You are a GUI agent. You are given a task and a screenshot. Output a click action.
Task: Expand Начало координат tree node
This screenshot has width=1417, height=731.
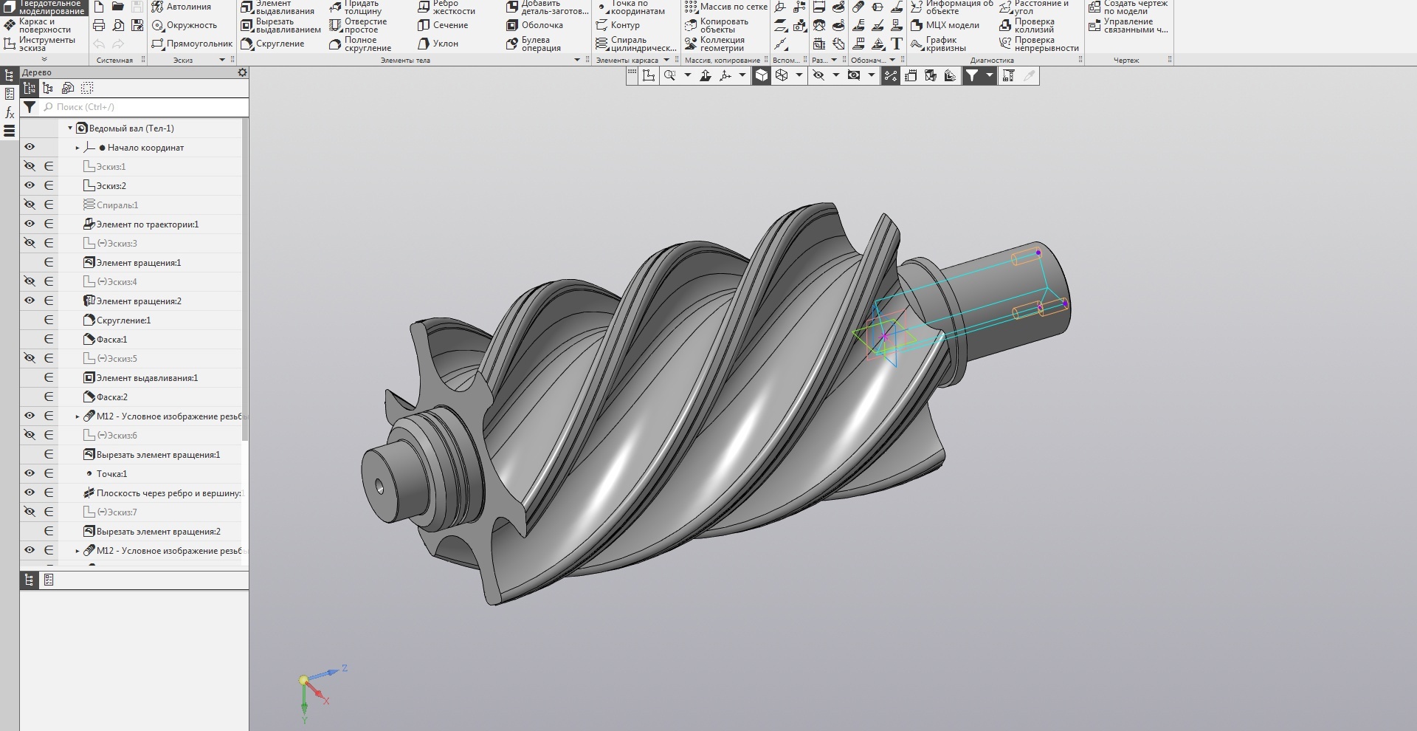(x=77, y=148)
